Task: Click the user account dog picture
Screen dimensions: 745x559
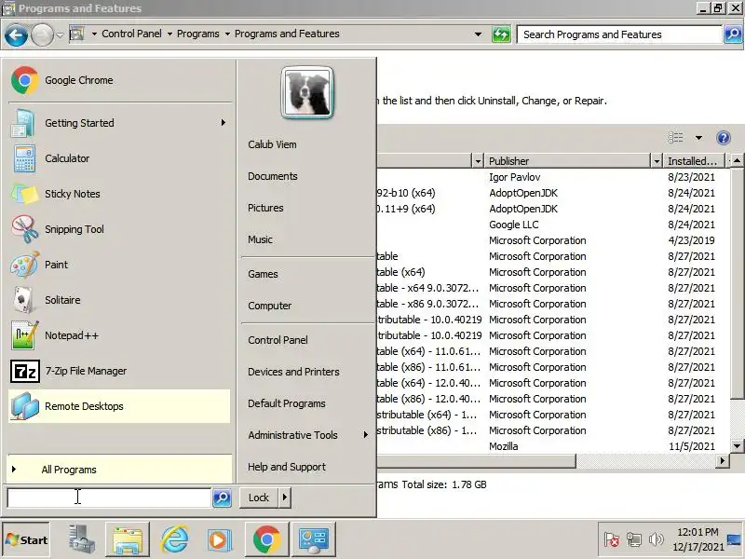Action: [307, 92]
